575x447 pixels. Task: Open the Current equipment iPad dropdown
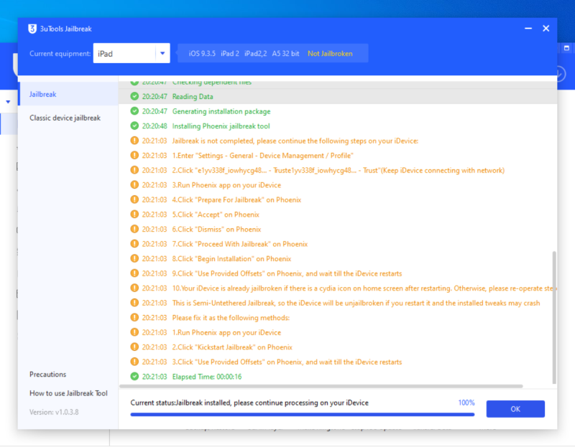[x=132, y=53]
